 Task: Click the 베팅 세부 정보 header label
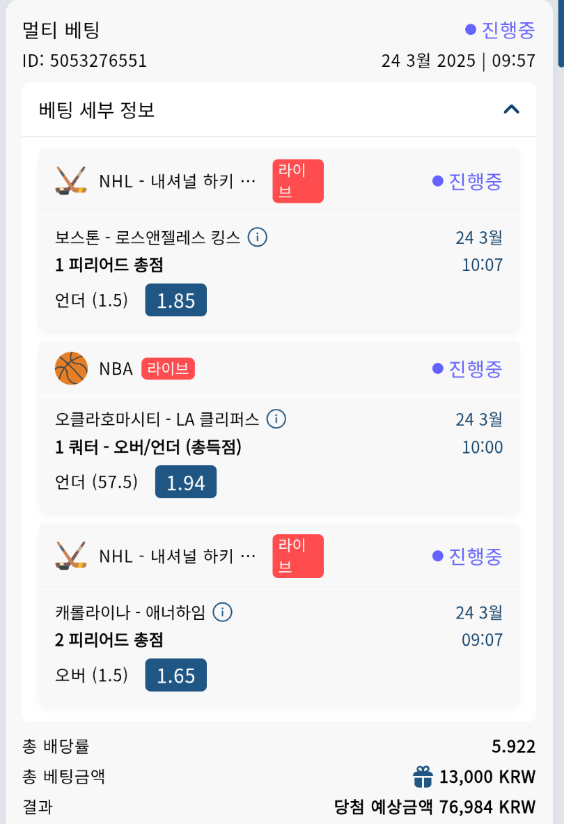tap(97, 109)
